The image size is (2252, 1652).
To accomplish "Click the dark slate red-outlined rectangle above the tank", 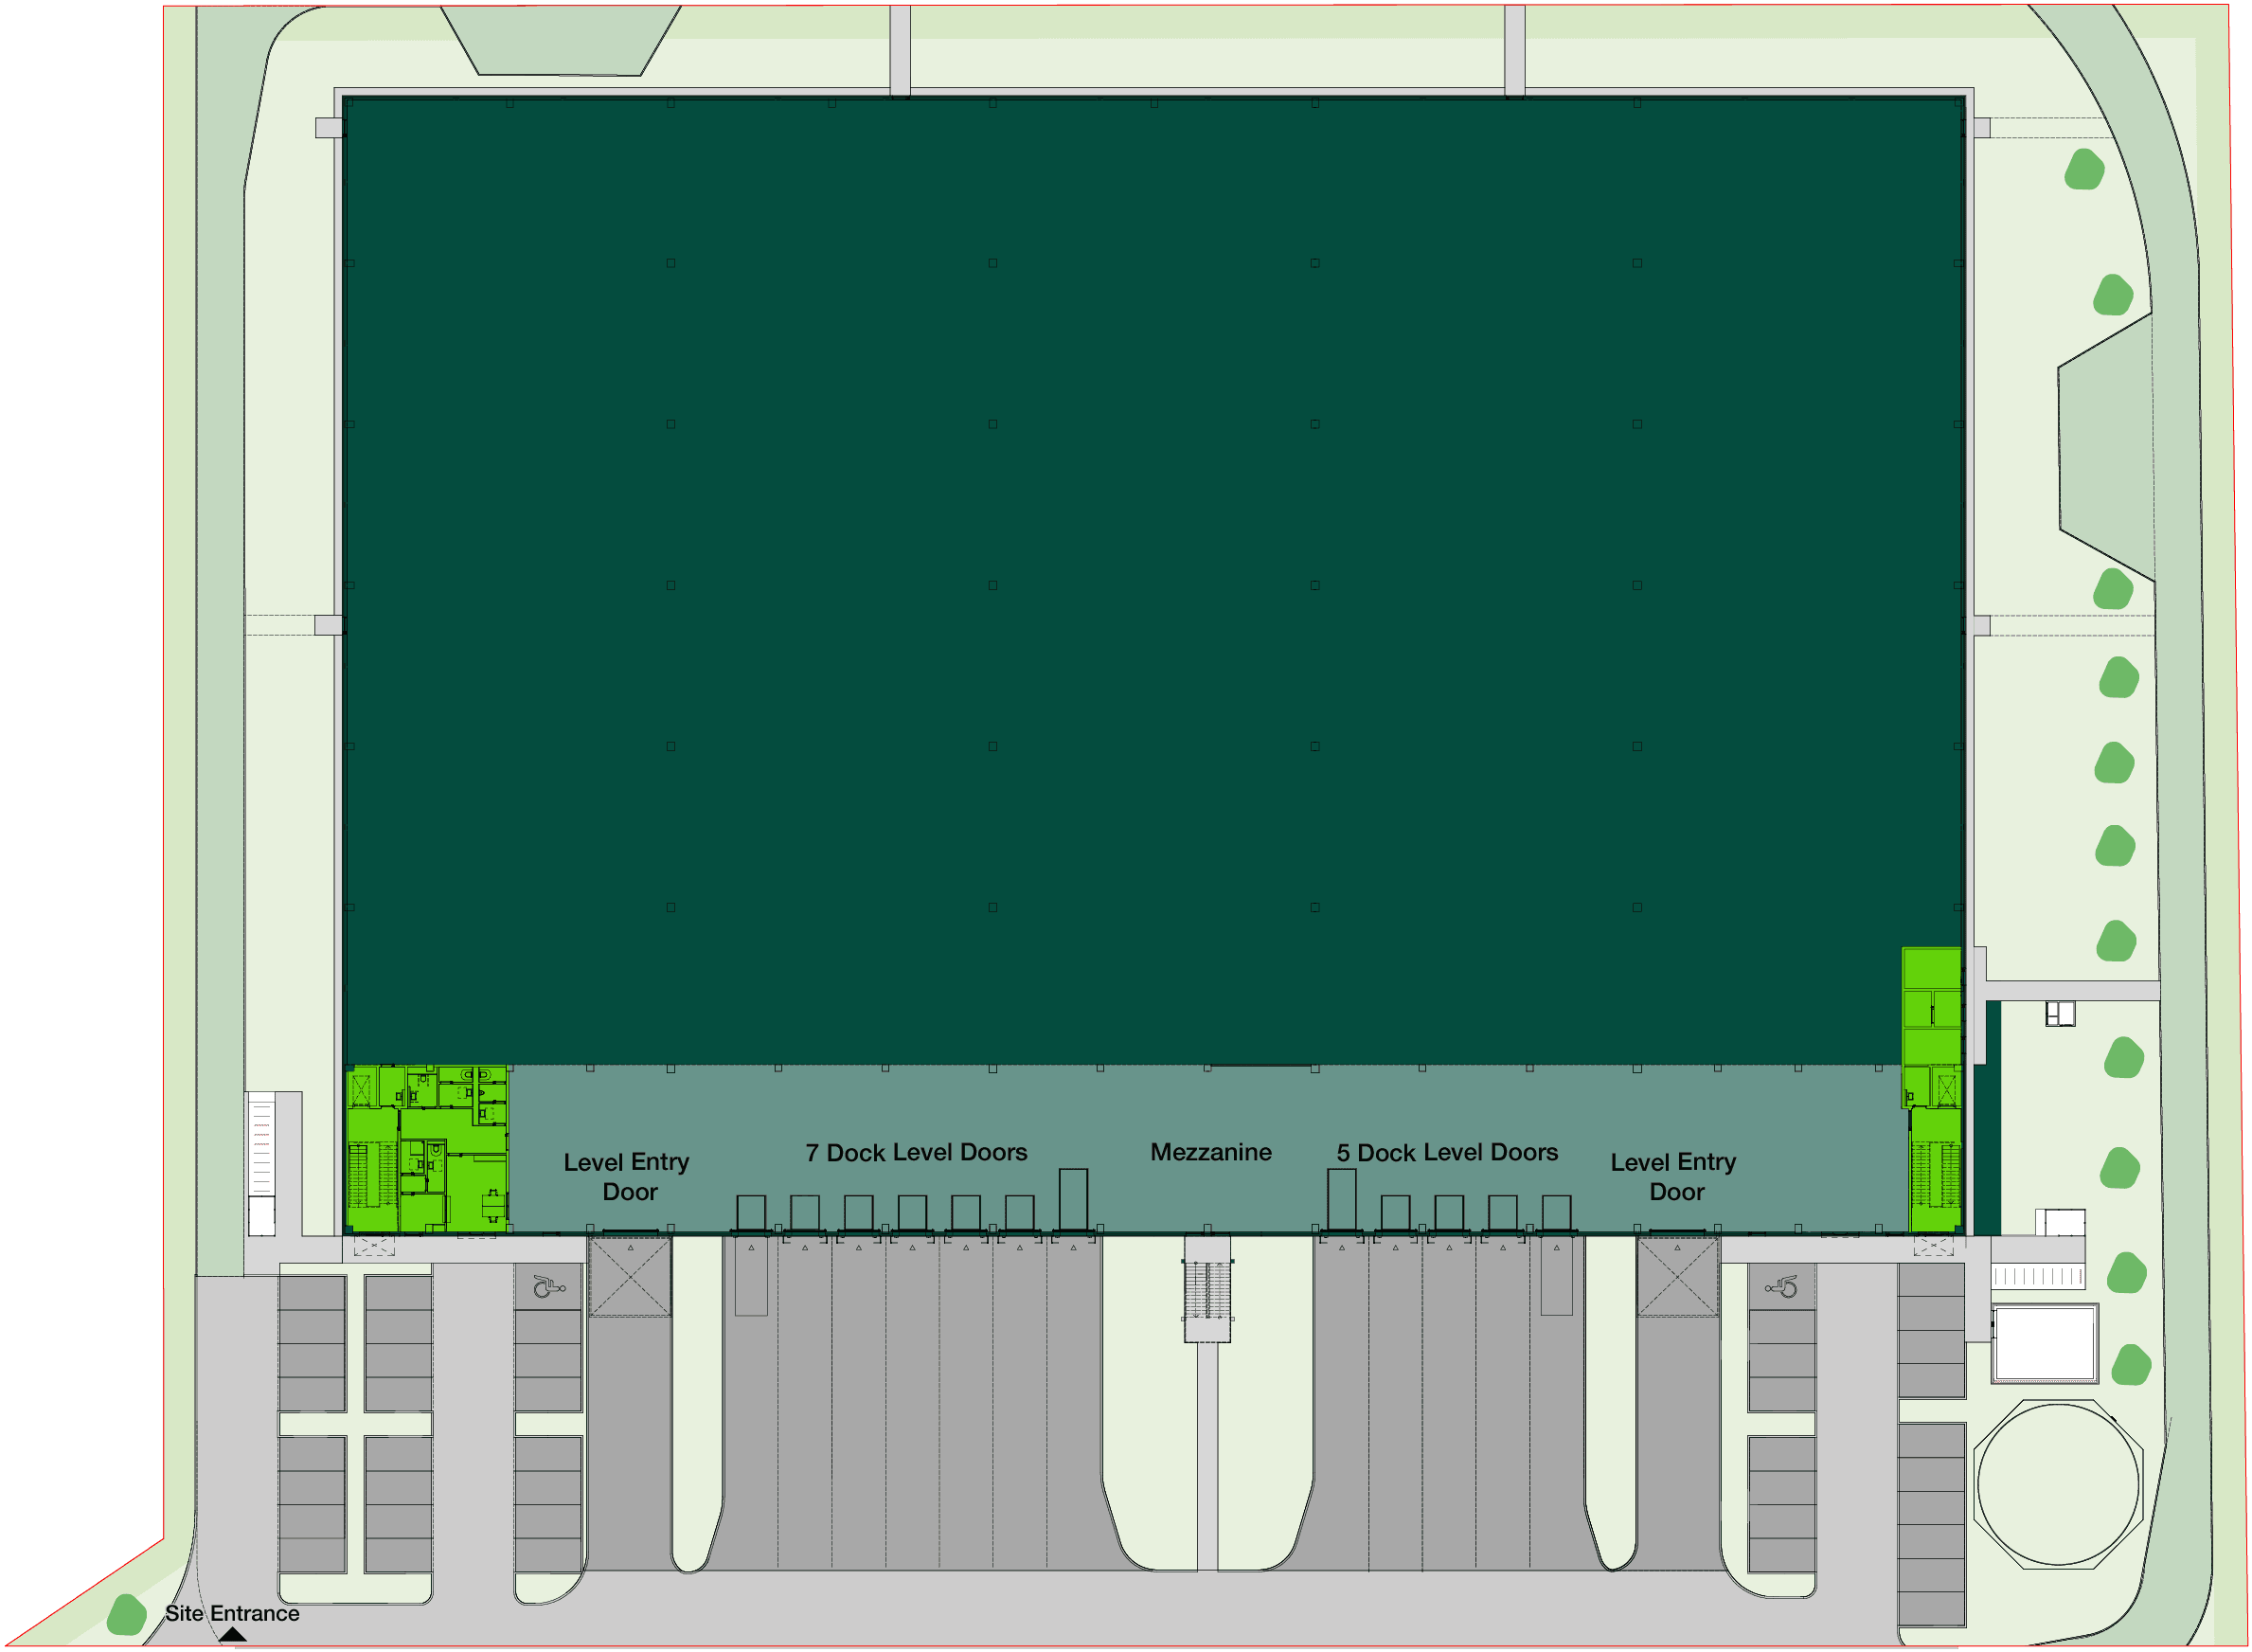I will point(2044,1343).
